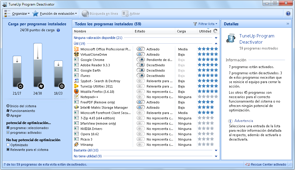
Task: Click the 7-Zip 4.65 program icon
Action: (x=76, y=118)
